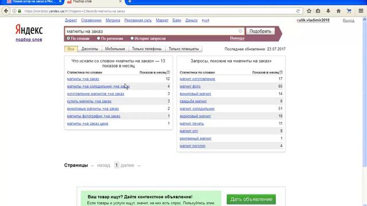Viewport: 367px width, 206px height.
Task: Open the Вологда region selector
Action: pos(237,38)
